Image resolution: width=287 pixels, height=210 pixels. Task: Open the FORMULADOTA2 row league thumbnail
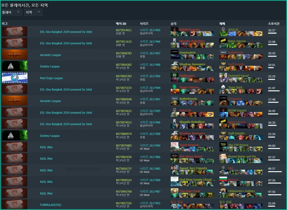click(15, 204)
